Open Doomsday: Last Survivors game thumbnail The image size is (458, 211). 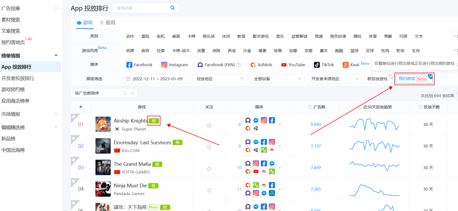click(x=103, y=146)
